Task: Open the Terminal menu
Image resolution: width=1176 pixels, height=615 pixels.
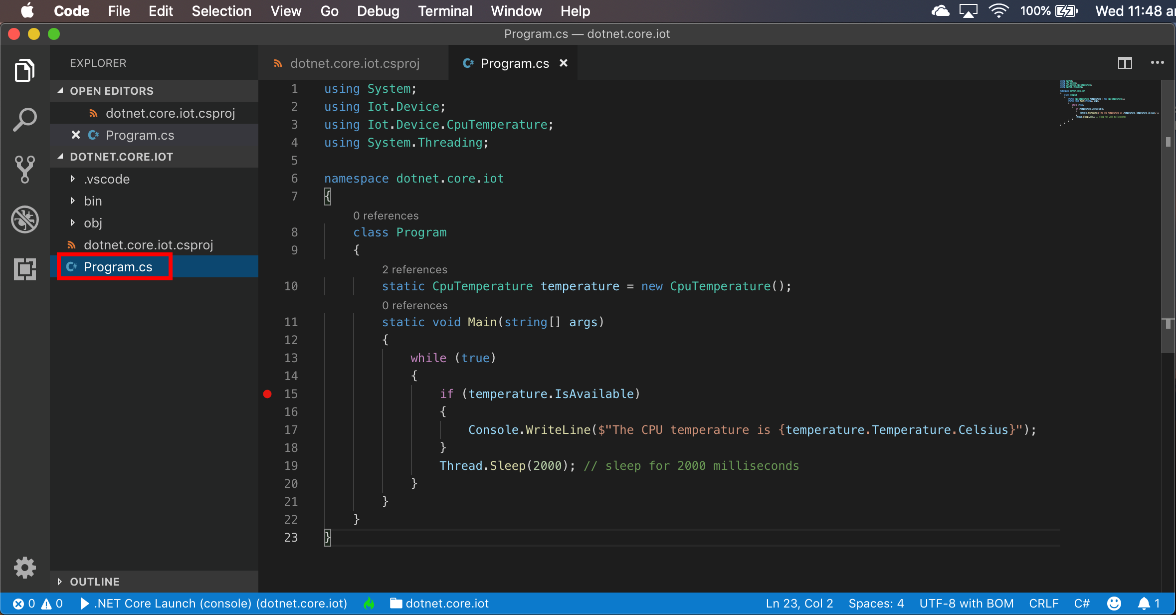Action: 445,11
